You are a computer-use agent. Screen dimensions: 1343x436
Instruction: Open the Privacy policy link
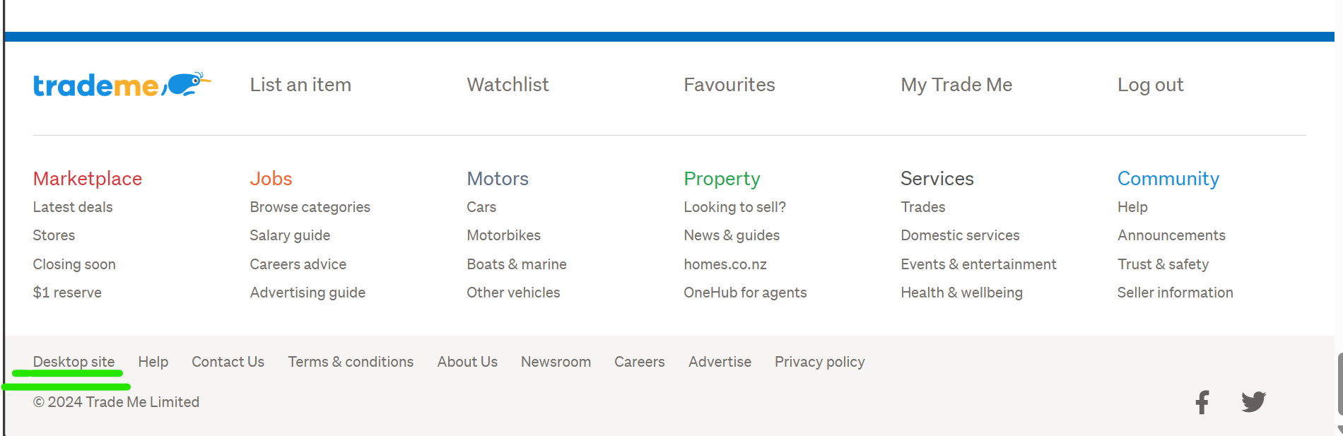click(819, 362)
